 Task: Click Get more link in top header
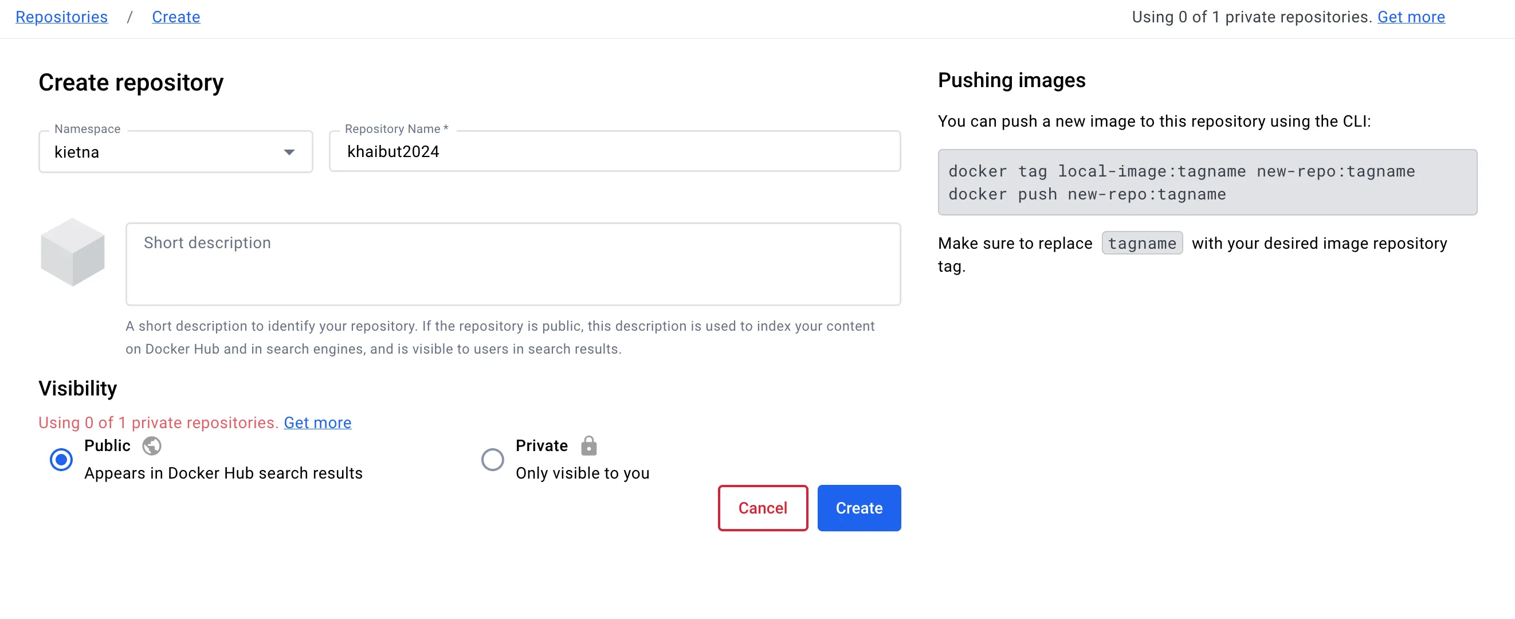click(x=1411, y=17)
